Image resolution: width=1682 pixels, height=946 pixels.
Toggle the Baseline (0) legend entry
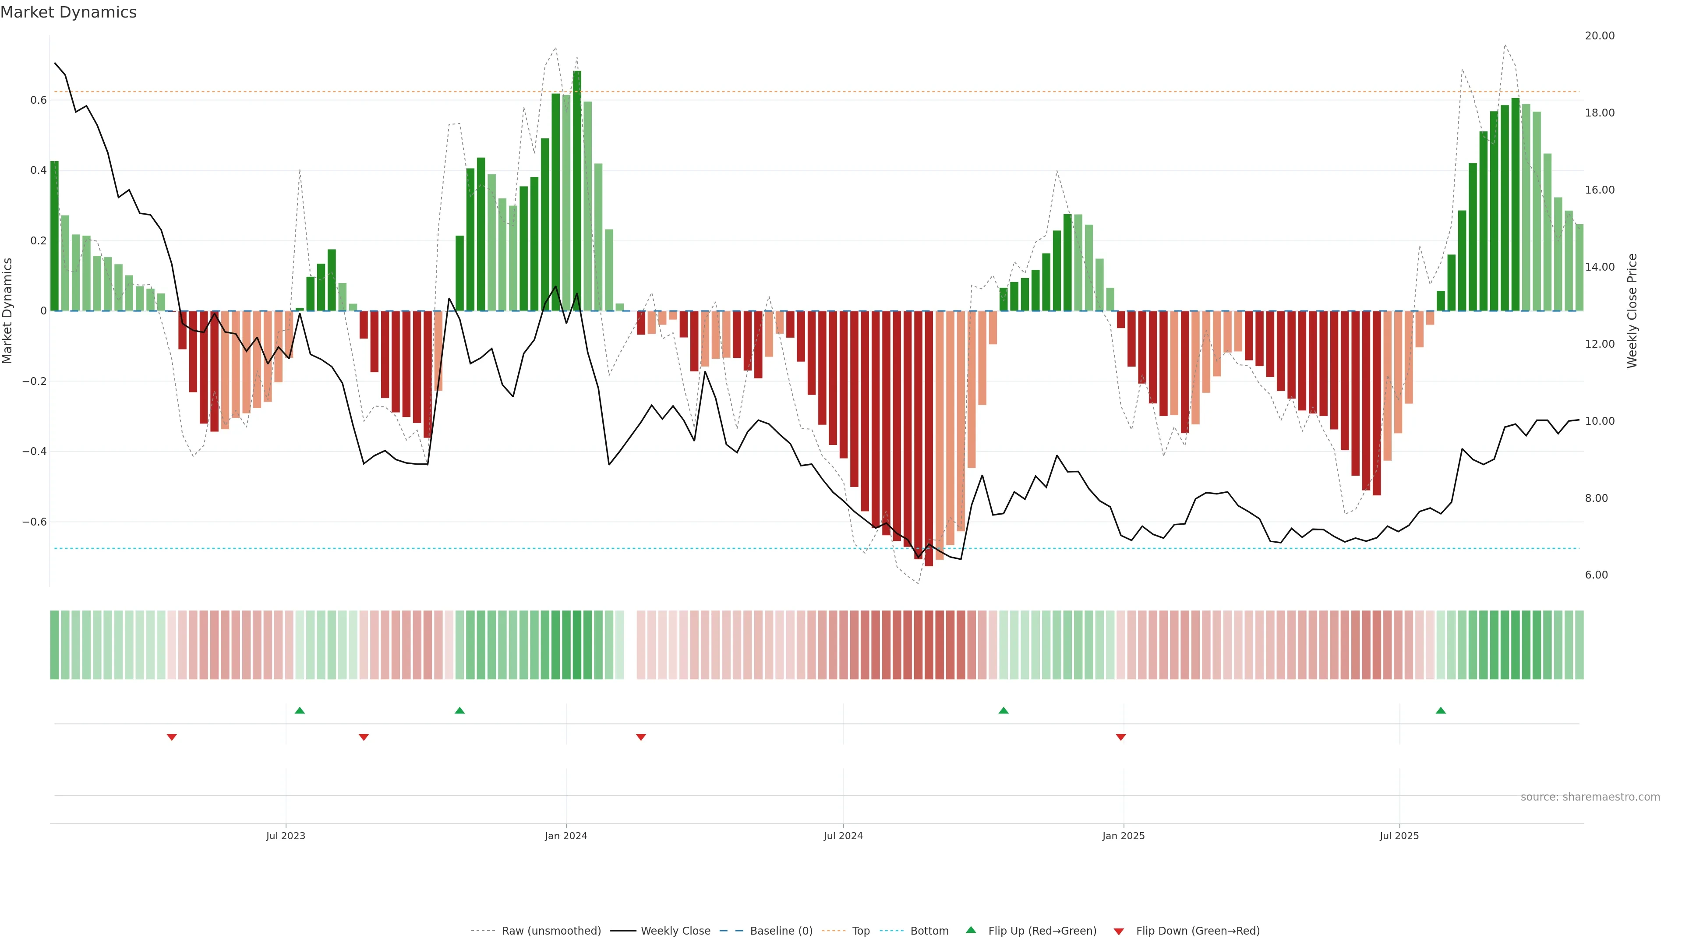click(781, 931)
